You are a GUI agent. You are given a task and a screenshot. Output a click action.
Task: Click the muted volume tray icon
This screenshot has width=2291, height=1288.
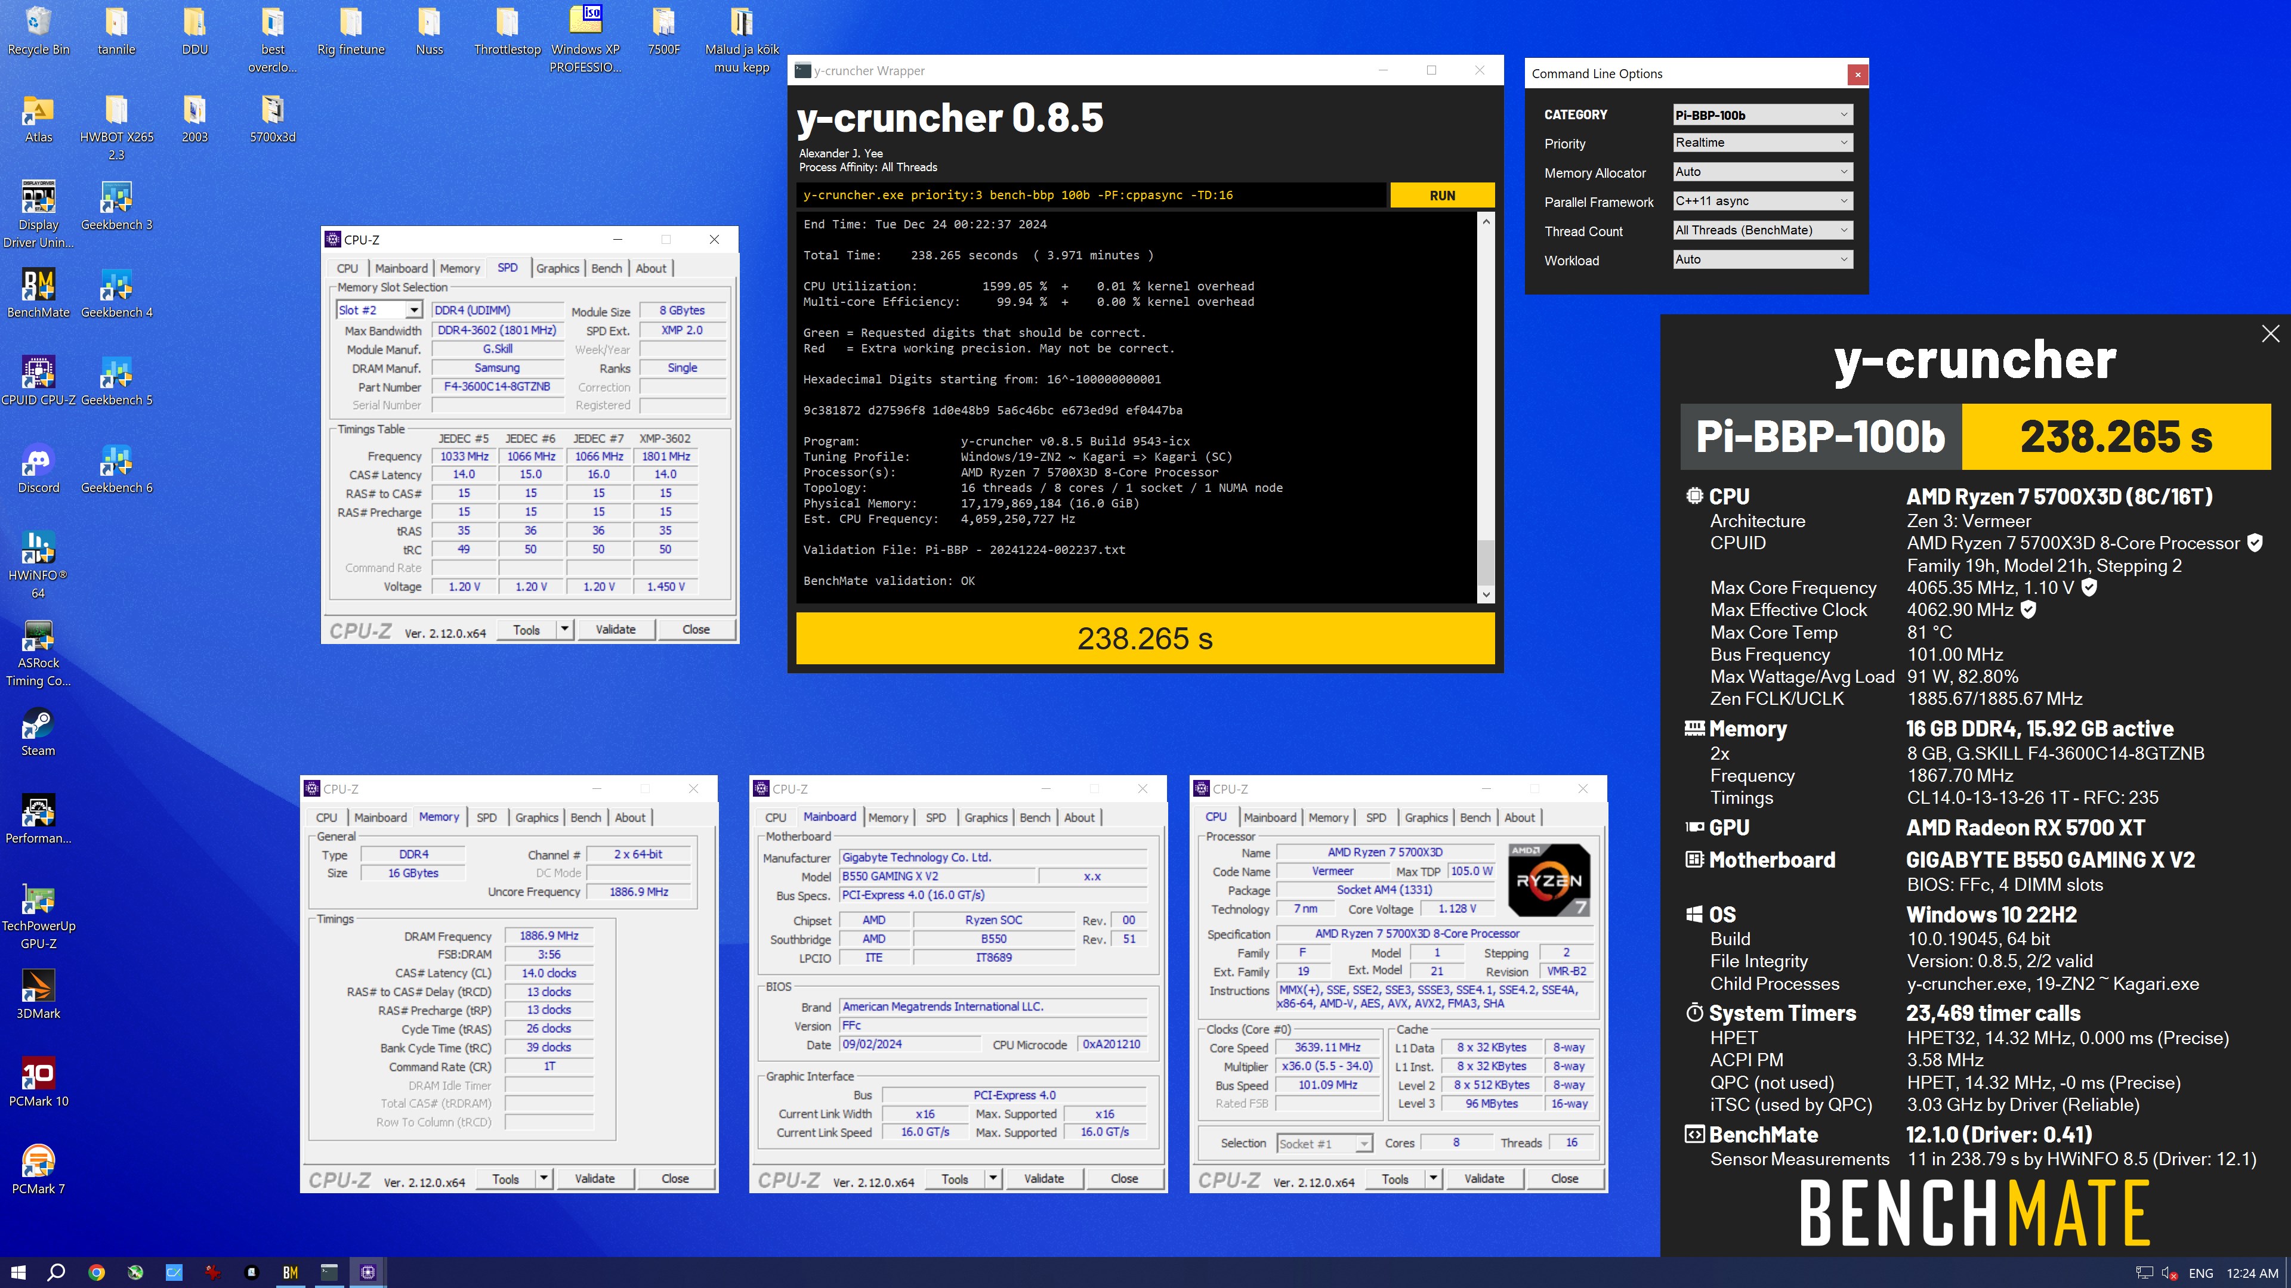pos(2170,1273)
